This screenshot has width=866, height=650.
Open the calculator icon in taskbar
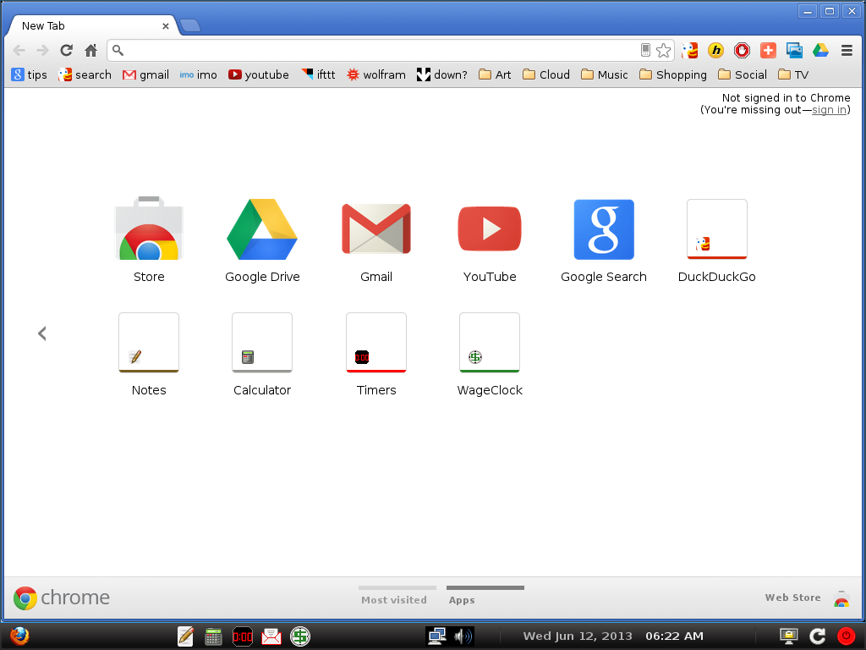[x=213, y=636]
